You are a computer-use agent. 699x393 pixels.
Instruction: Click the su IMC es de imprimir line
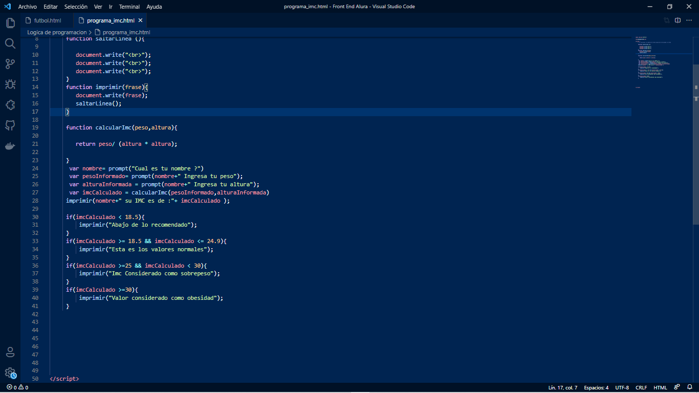(148, 201)
